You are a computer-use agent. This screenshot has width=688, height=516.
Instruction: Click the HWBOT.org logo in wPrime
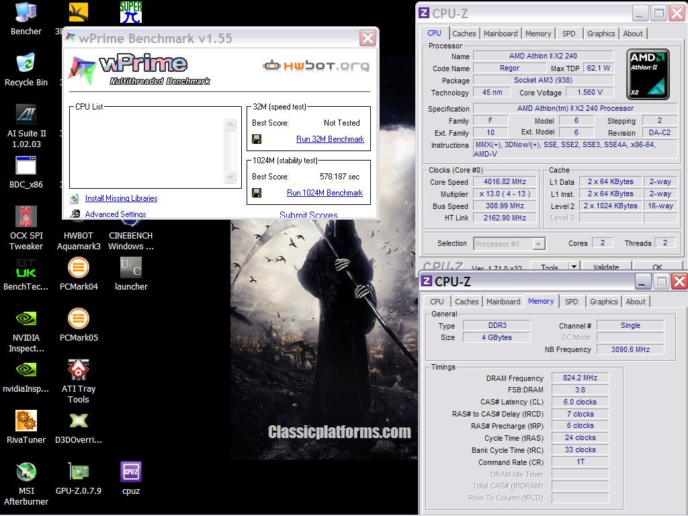point(316,66)
